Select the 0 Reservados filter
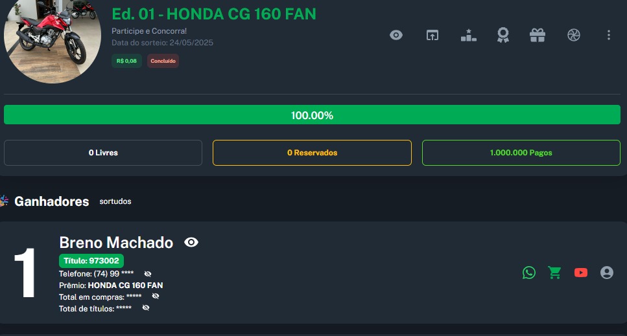The height and width of the screenshot is (336, 627). [x=312, y=153]
